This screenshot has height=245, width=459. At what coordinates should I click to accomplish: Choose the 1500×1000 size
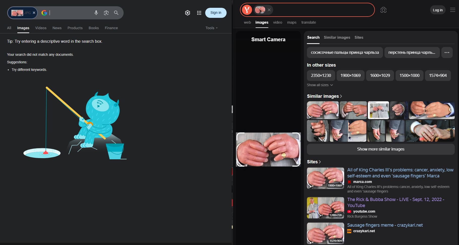[x=409, y=75]
